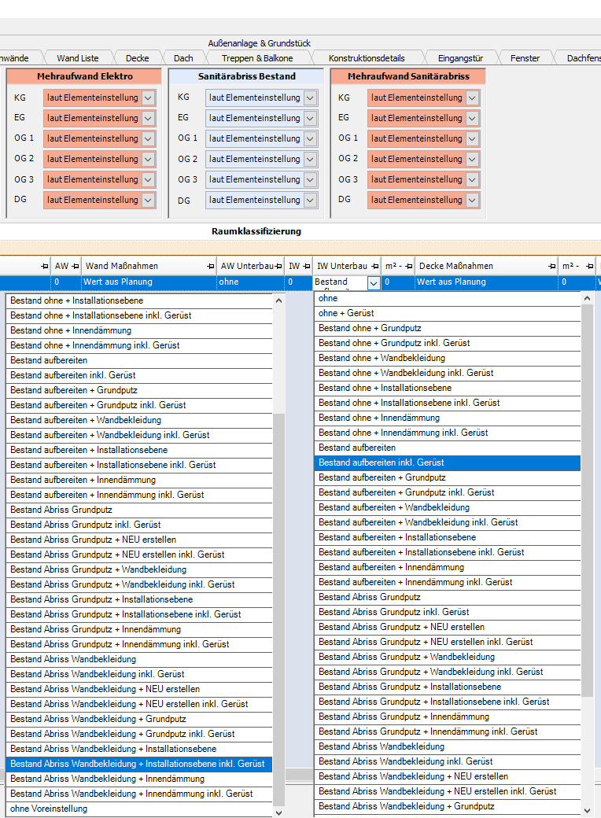
Task: Select "ohne + Gerüst" list option
Action: [346, 313]
